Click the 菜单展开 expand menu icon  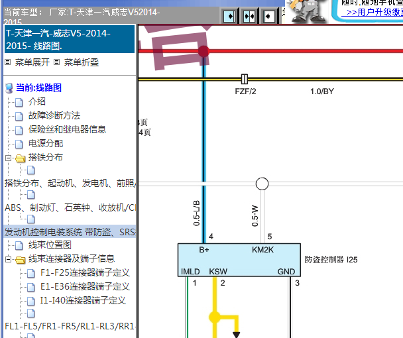point(8,62)
